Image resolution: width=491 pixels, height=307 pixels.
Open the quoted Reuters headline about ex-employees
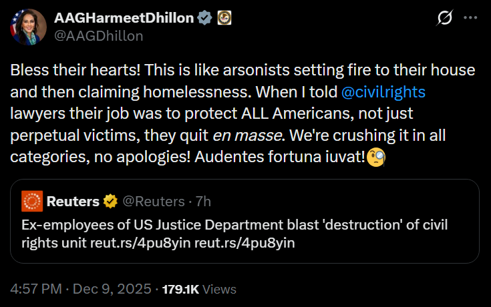234,225
